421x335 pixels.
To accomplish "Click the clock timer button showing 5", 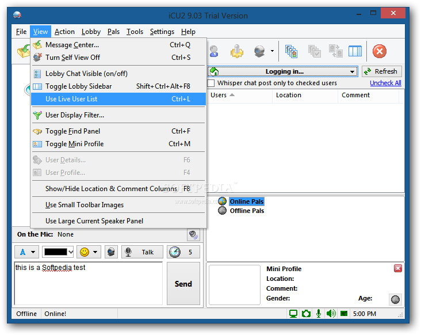I will [183, 252].
